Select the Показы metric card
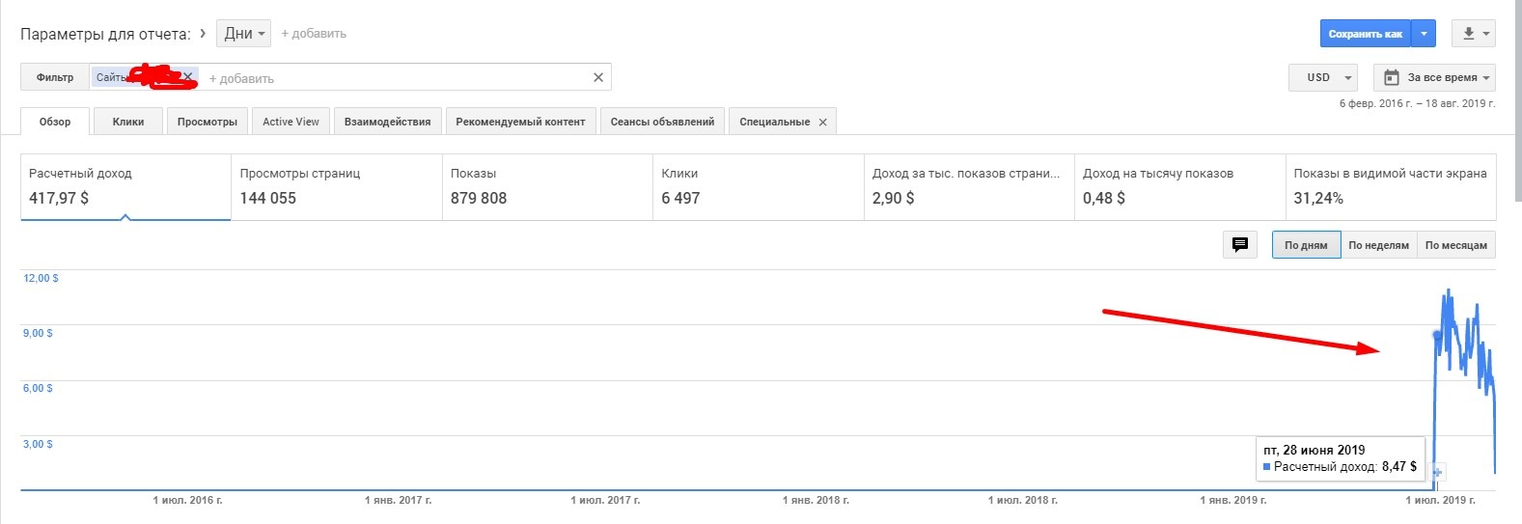This screenshot has width=1522, height=524. coord(547,186)
